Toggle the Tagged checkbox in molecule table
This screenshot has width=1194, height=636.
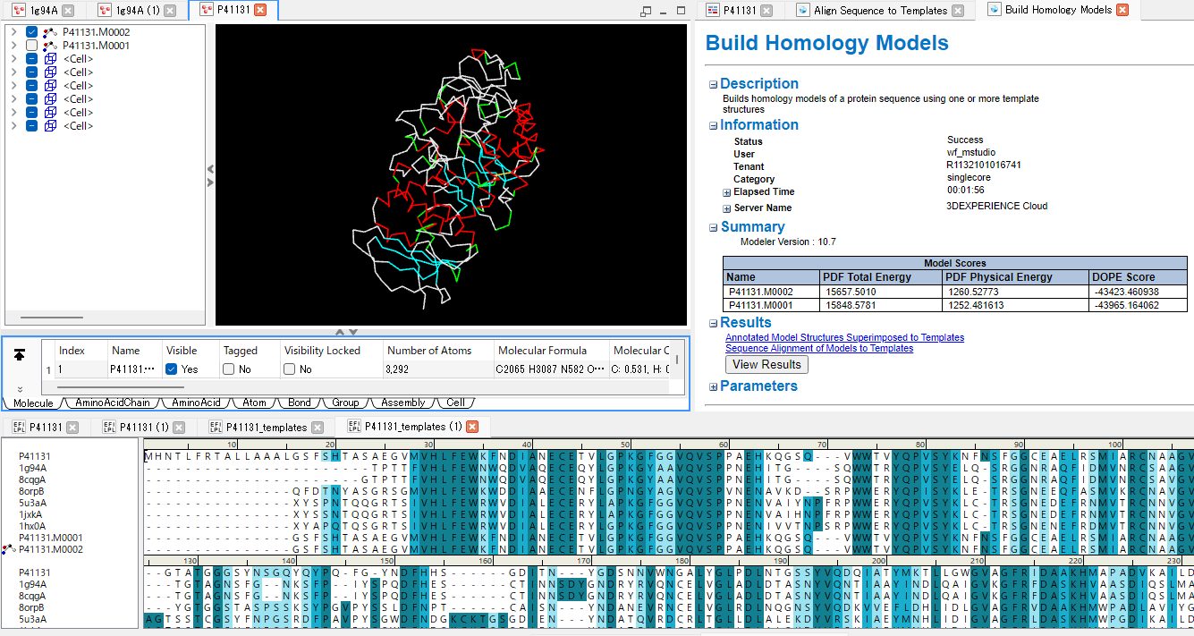click(x=229, y=369)
